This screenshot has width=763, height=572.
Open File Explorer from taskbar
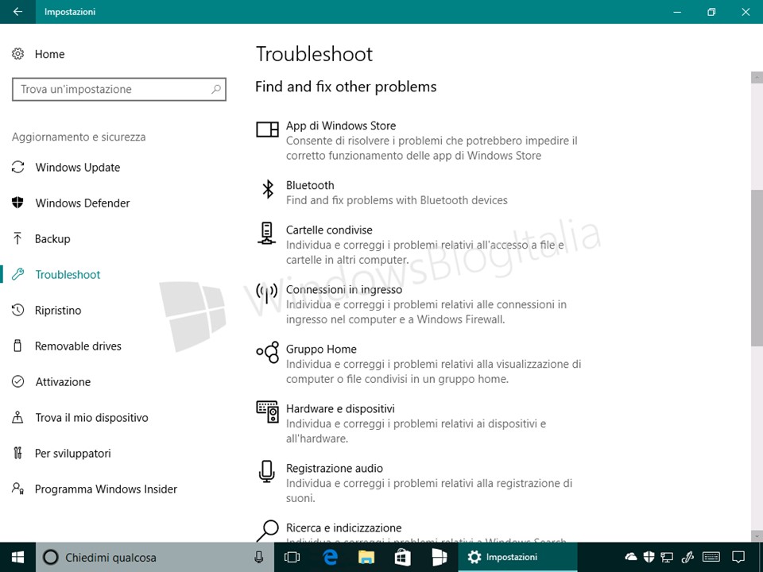click(x=366, y=557)
